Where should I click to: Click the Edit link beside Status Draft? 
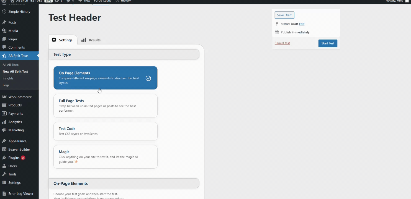[302, 24]
